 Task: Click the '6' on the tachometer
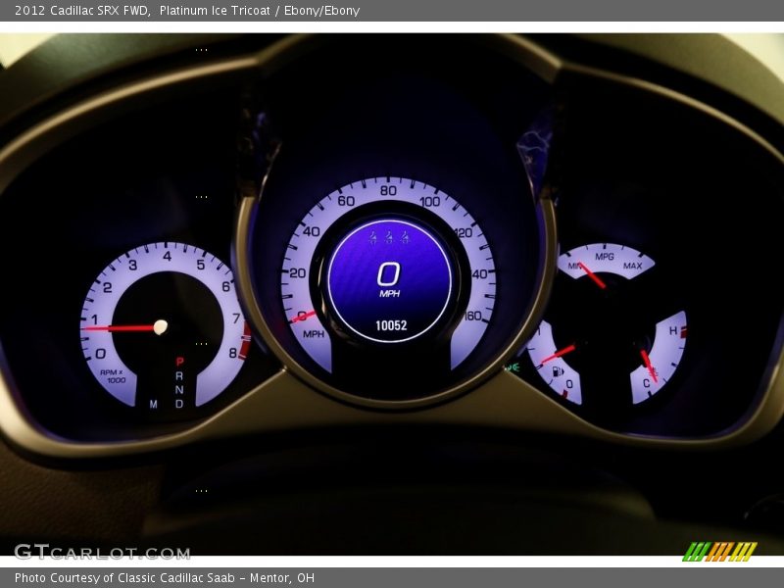pos(226,286)
